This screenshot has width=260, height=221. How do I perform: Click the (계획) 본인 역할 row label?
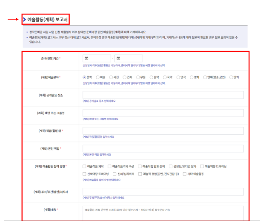click(50, 149)
